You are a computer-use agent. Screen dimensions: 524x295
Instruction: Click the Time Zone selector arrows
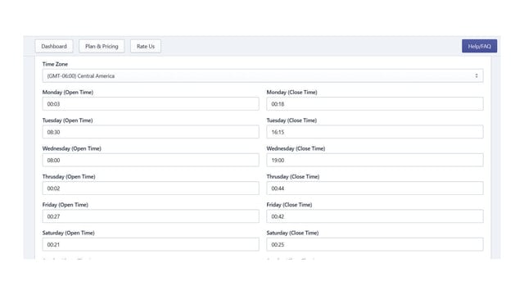point(477,76)
